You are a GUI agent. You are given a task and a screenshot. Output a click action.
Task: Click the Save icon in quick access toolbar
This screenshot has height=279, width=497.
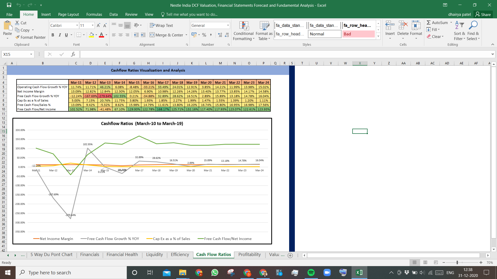(9, 5)
